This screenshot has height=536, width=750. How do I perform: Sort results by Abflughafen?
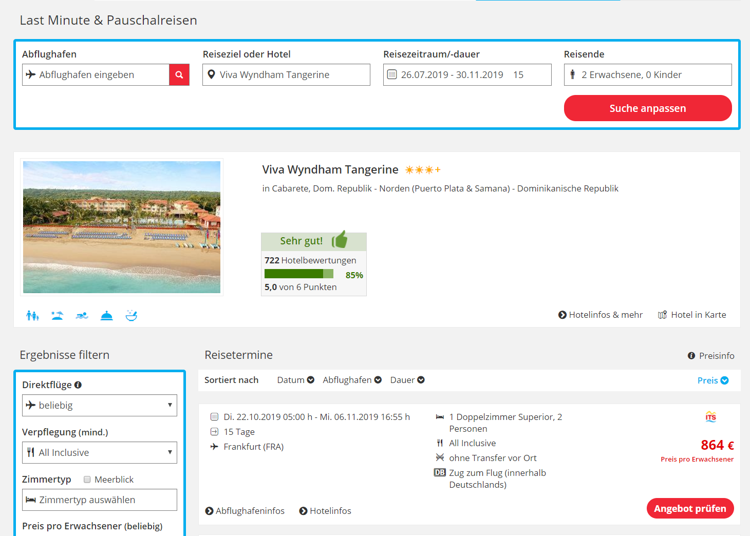[x=352, y=380]
